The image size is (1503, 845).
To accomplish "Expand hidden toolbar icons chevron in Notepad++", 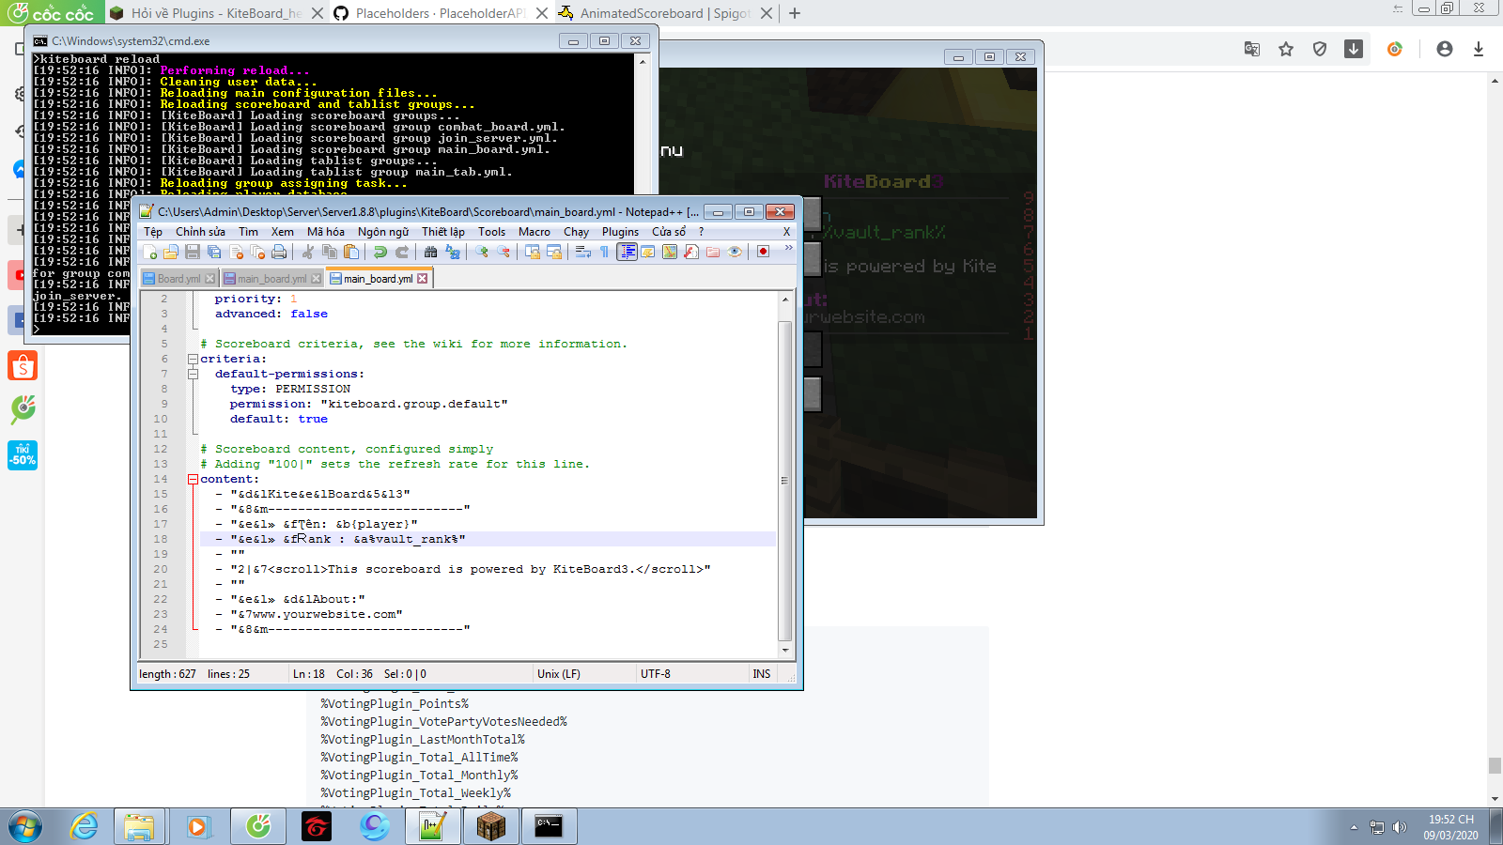I will [x=788, y=249].
